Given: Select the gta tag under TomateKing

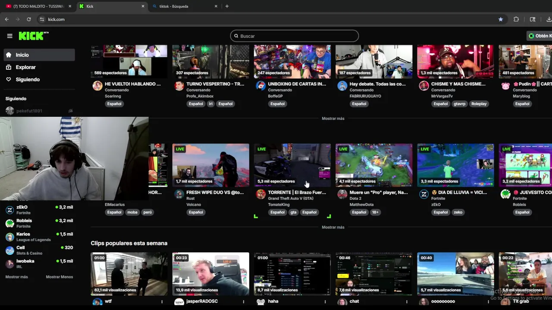Looking at the screenshot, I should [294, 212].
